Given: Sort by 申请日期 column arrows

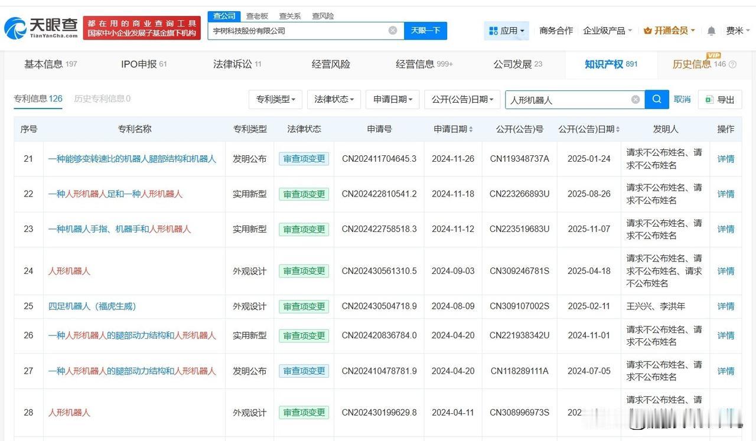Looking at the screenshot, I should click(x=471, y=129).
